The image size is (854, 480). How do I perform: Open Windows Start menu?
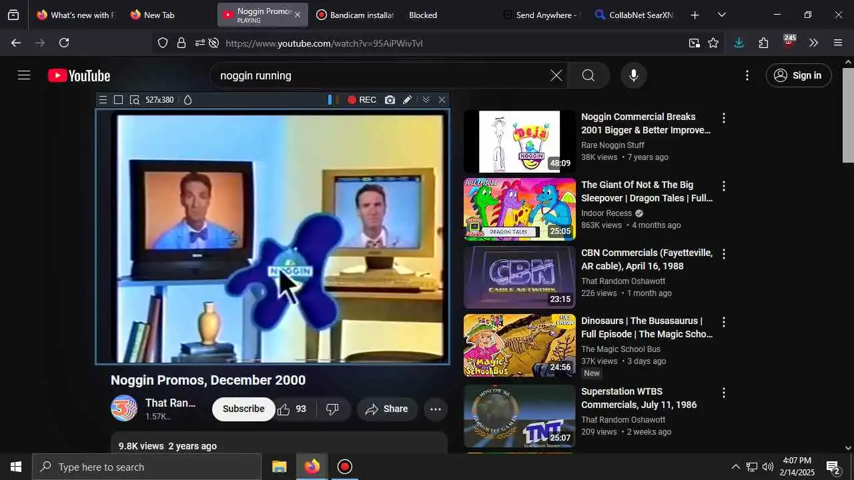tap(16, 467)
